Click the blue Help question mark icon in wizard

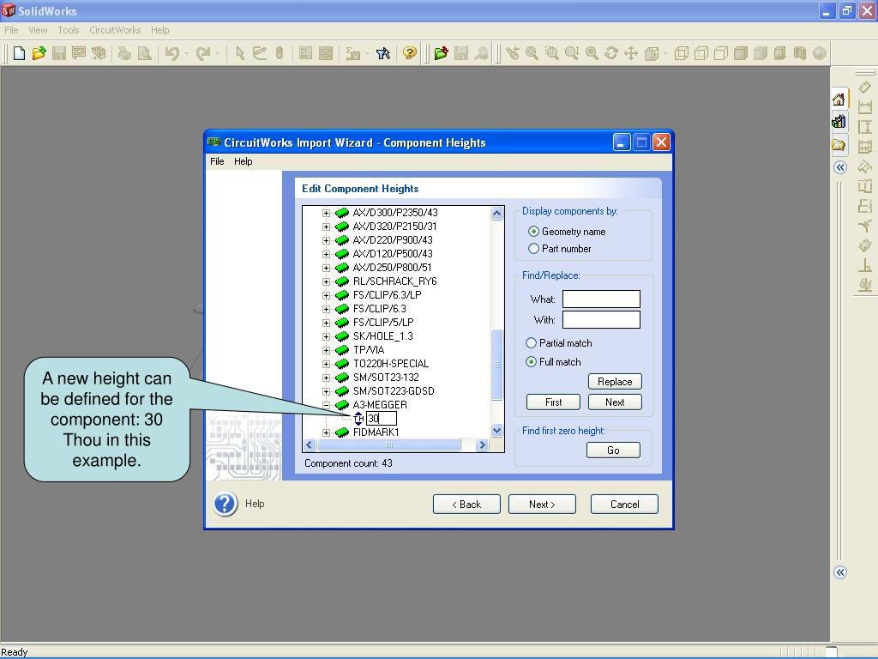point(226,504)
